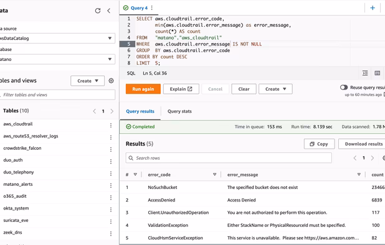Viewport: 385px width, 245px height.
Task: Go to previous tables page
Action: (x=95, y=111)
